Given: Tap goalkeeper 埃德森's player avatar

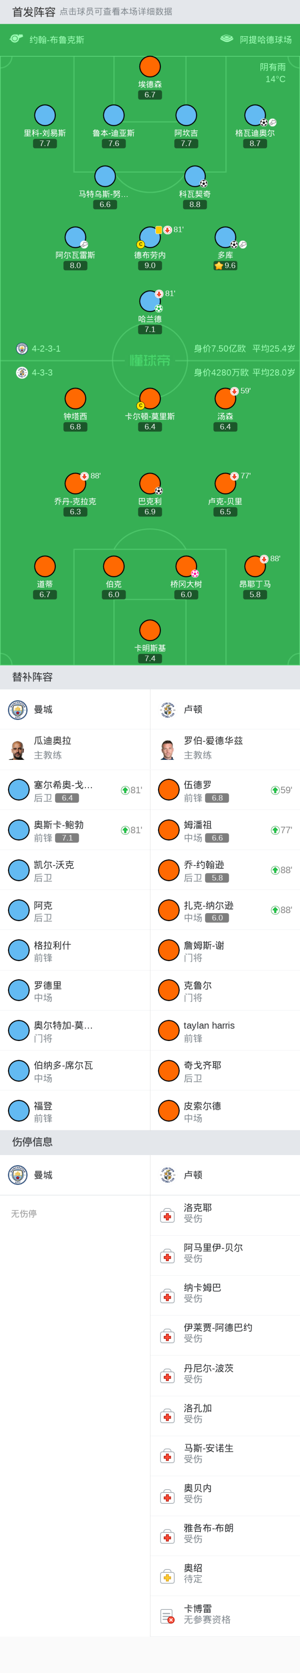Looking at the screenshot, I should pos(150,66).
